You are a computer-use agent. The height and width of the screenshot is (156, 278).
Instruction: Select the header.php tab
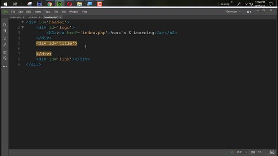tap(51, 17)
